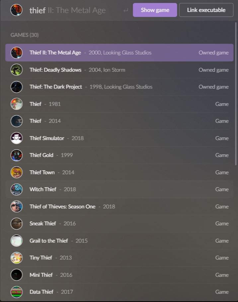This screenshot has width=238, height=302.
Task: Pick the Mini Thief 2016 entry
Action: [119, 275]
